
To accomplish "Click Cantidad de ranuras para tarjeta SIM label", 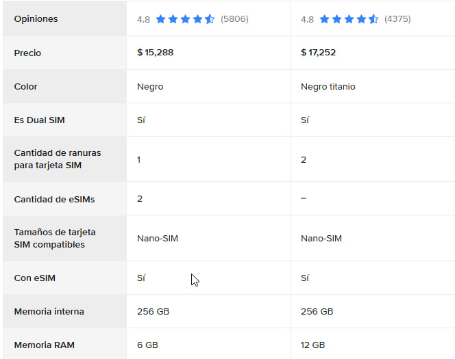I will 58,159.
